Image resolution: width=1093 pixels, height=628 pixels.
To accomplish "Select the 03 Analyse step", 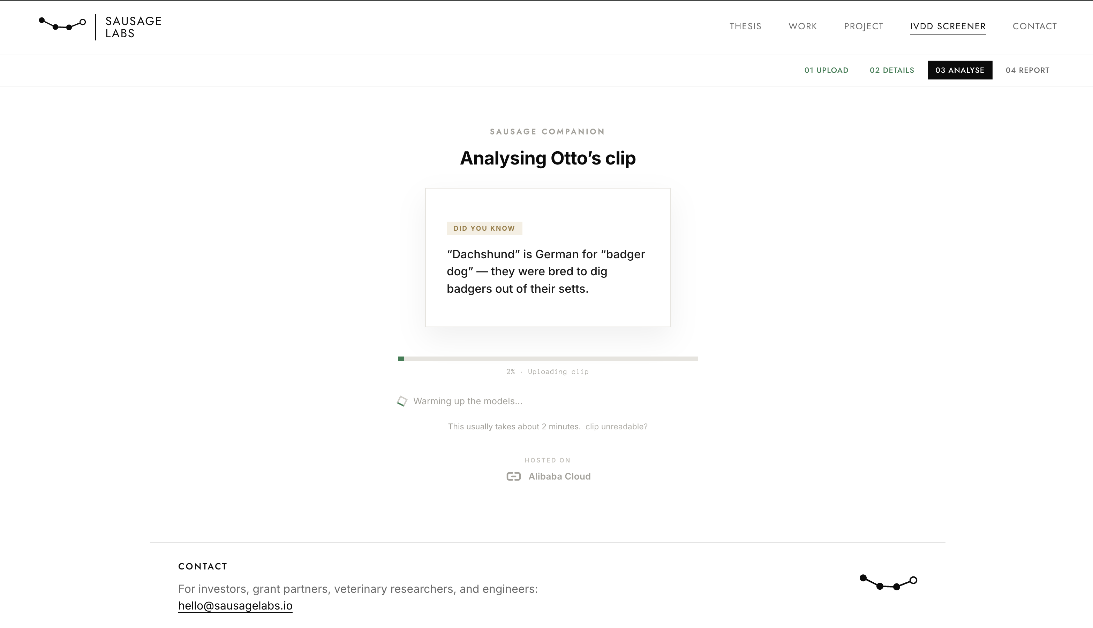I will pyautogui.click(x=960, y=70).
